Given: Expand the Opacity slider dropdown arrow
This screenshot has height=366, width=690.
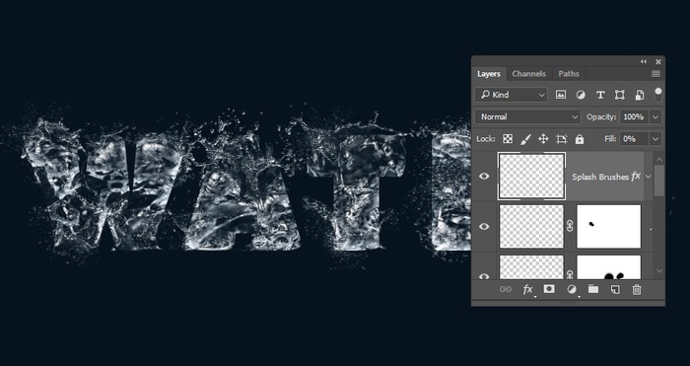Looking at the screenshot, I should pyautogui.click(x=655, y=116).
